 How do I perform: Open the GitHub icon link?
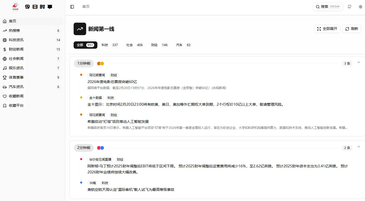tap(349, 7)
